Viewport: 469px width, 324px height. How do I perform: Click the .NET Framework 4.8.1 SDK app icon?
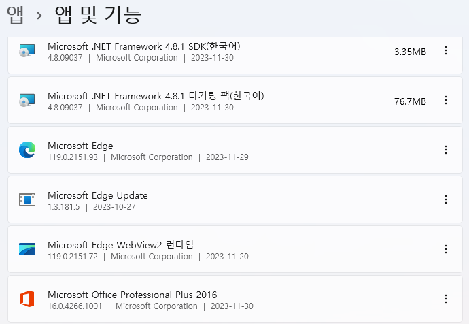coord(27,50)
